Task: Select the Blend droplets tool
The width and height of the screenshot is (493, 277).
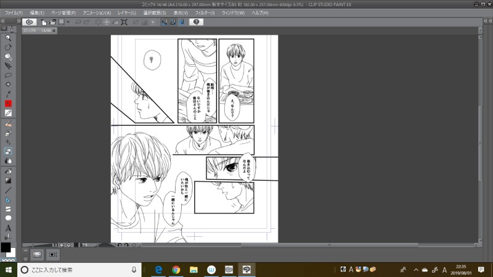Action: [x=8, y=161]
